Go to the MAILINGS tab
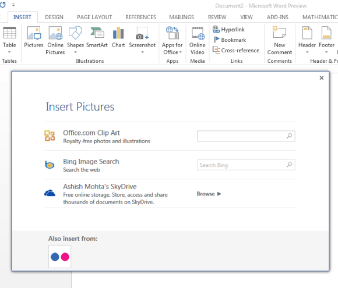 coord(181,17)
